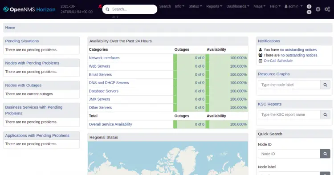Open Resource Graphs heading link

coord(274,74)
